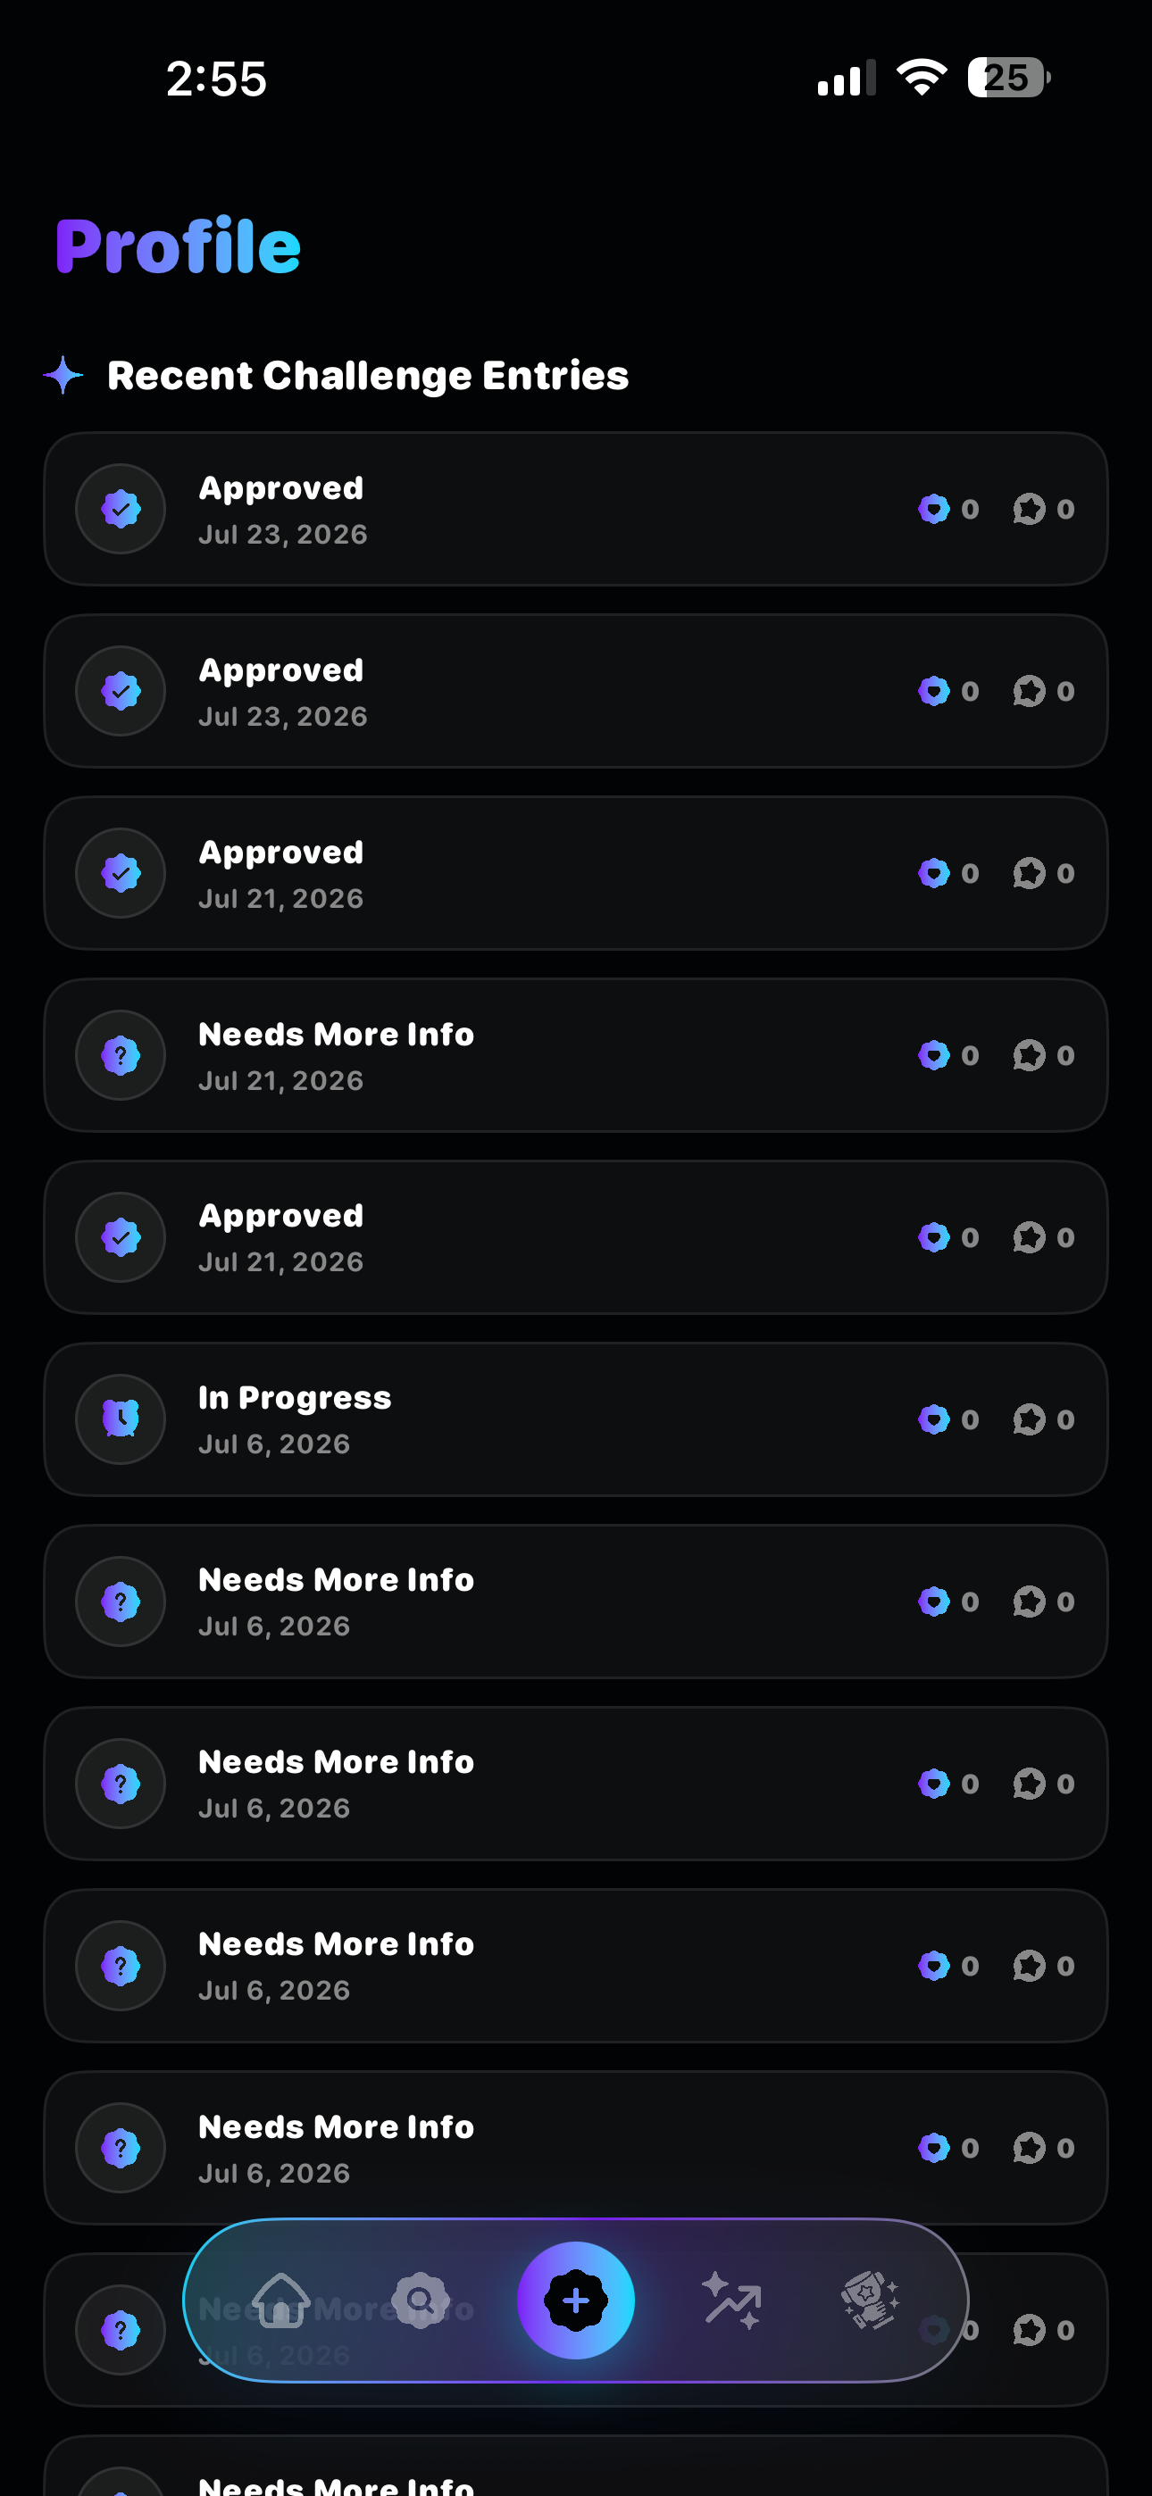Tap heart count on first Approved entry
This screenshot has height=2496, width=1152.
948,509
